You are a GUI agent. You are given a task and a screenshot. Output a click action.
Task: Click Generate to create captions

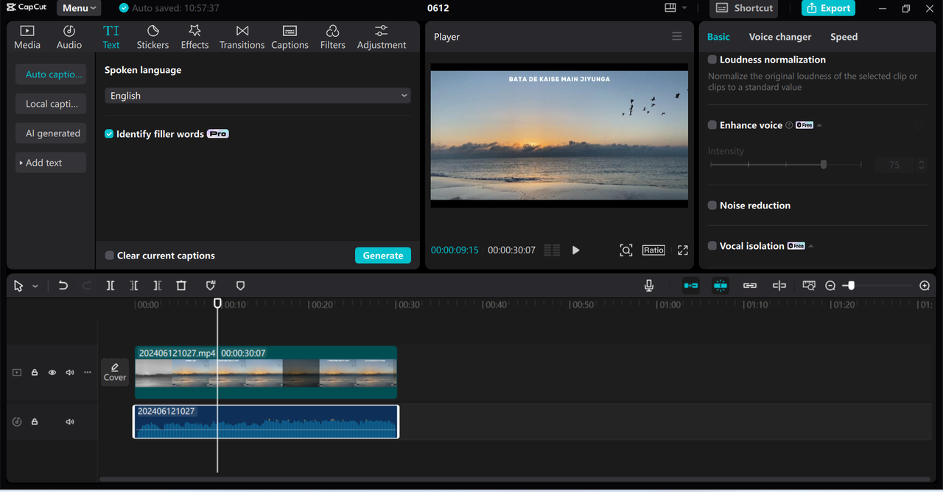point(383,256)
